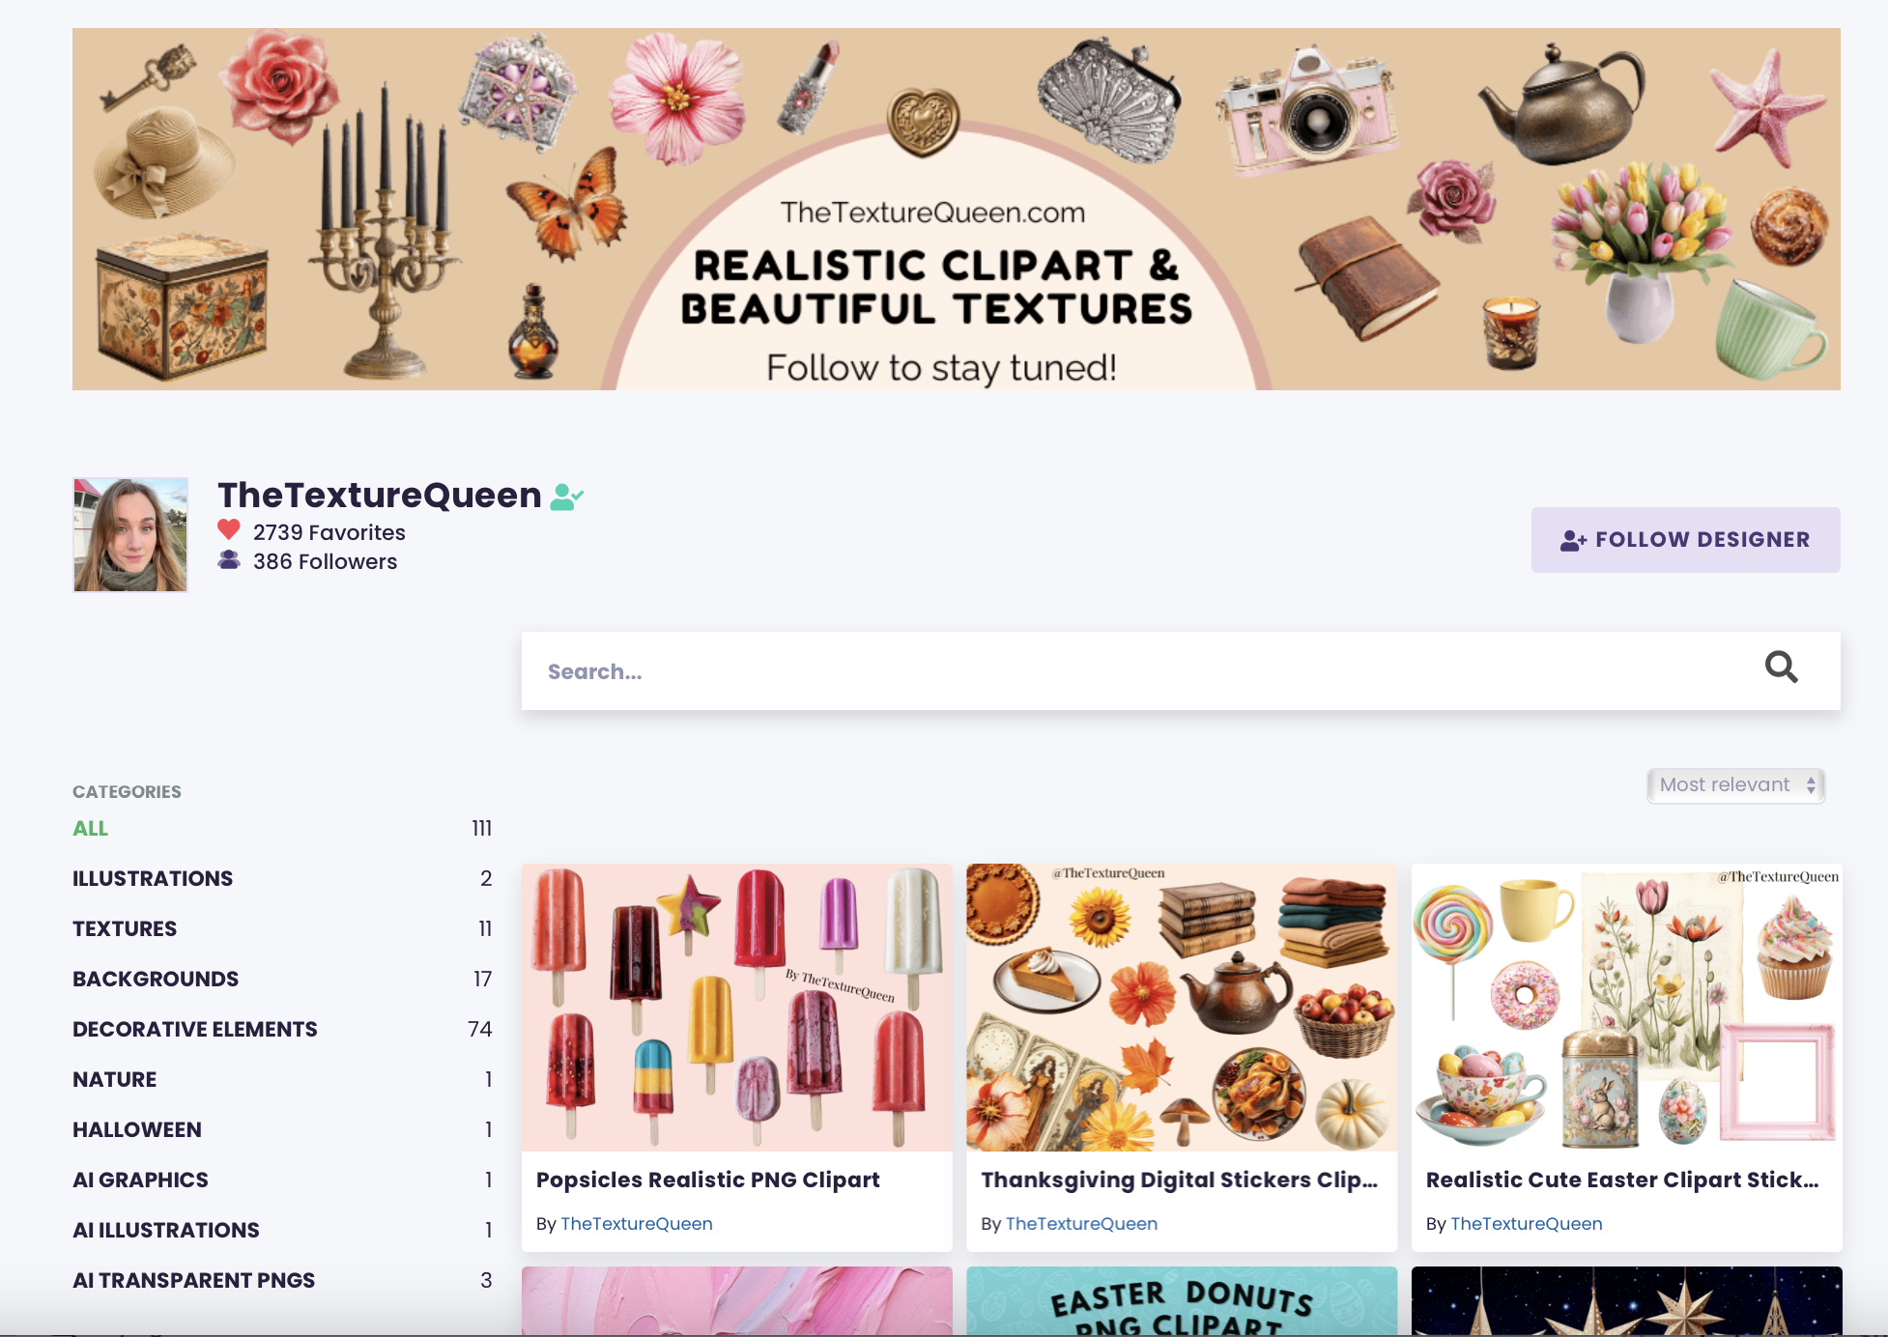Select Decorative Elements category

point(195,1030)
